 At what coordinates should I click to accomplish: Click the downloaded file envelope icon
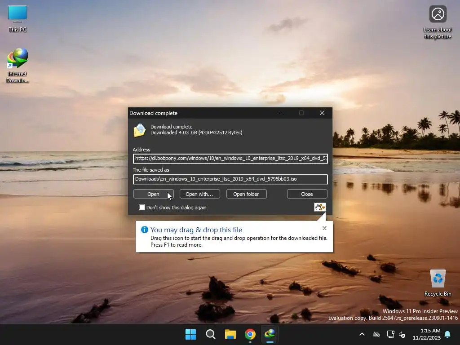[140, 130]
